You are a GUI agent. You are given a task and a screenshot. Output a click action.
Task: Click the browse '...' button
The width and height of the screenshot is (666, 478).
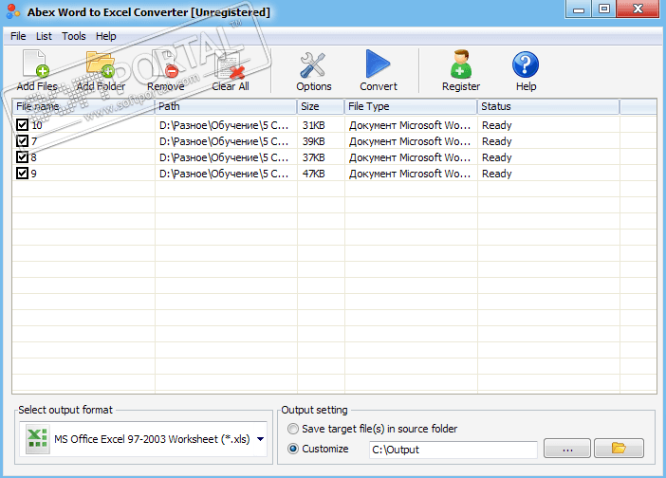tap(567, 449)
